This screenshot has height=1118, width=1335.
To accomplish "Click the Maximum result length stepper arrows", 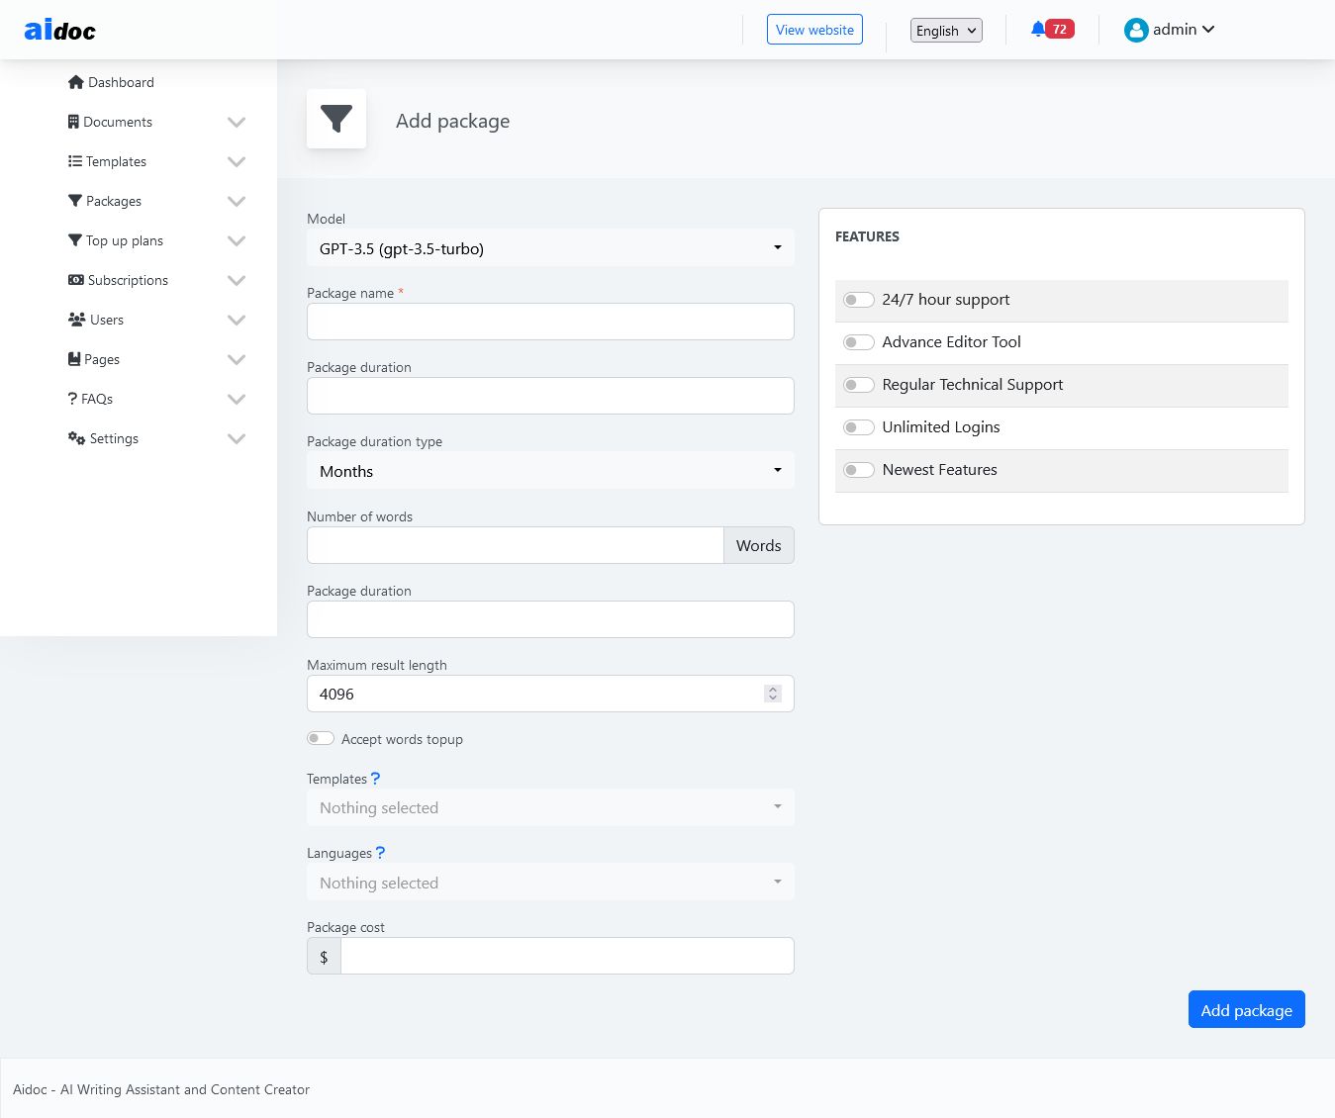I will tap(773, 694).
